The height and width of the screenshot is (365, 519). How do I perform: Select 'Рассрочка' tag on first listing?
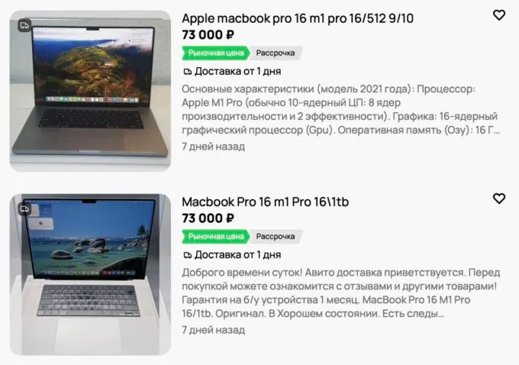[x=276, y=53]
